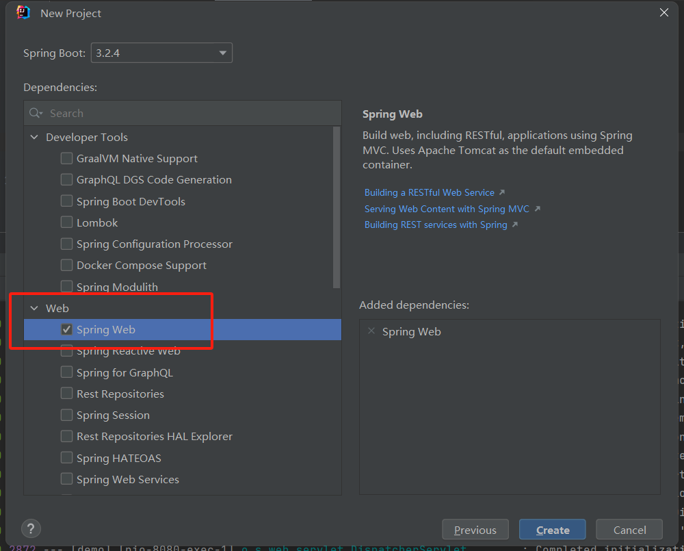Enable Spring Web Services checkbox
684x551 pixels.
66,479
